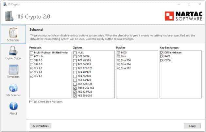Check DES 56/56 cipher

coord(75,57)
